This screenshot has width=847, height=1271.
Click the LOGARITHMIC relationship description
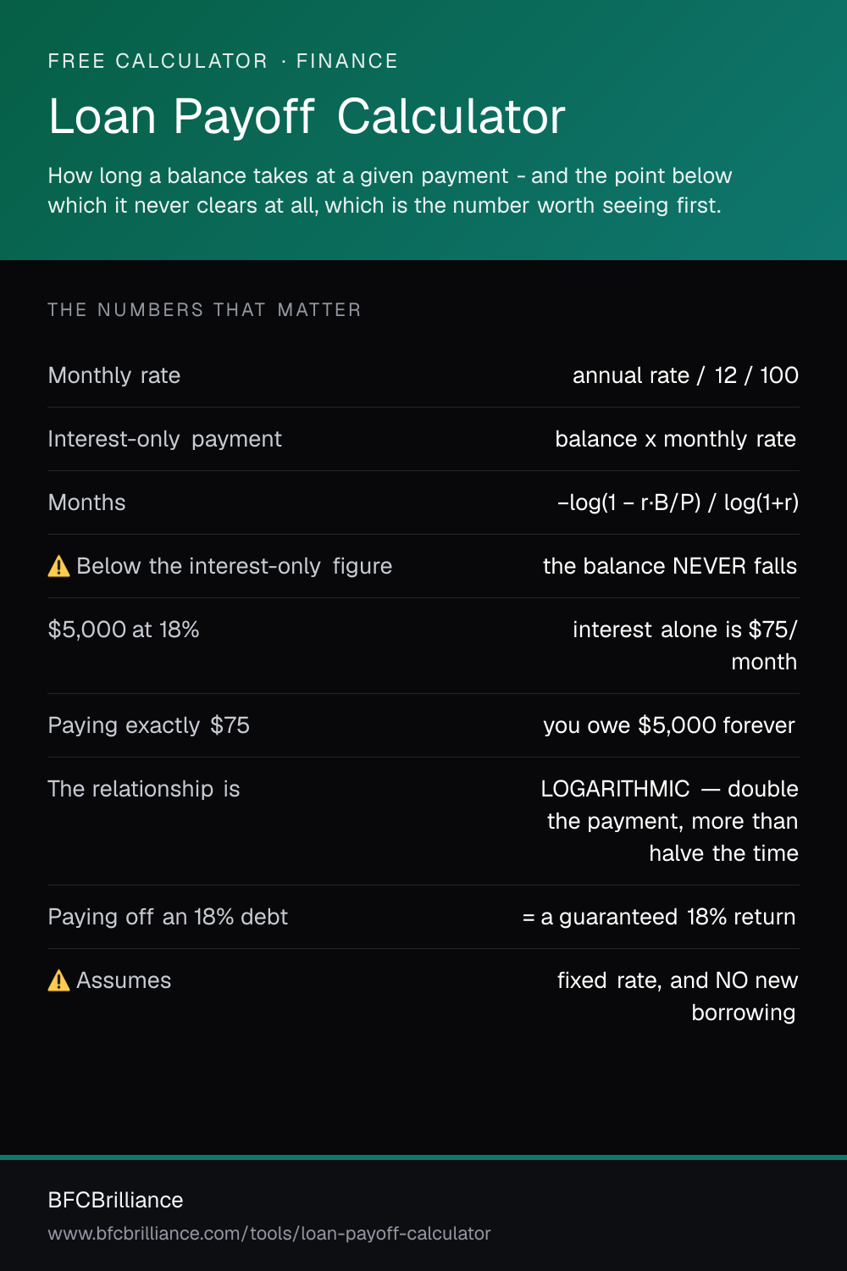pyautogui.click(x=670, y=821)
